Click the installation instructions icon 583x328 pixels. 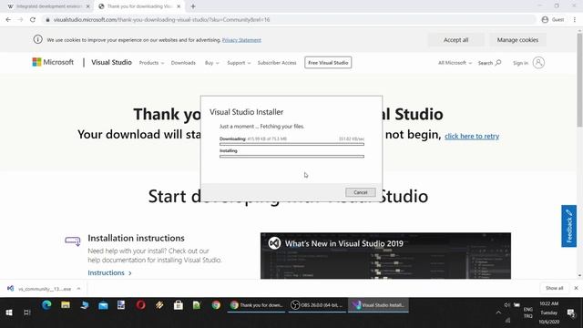click(x=73, y=241)
